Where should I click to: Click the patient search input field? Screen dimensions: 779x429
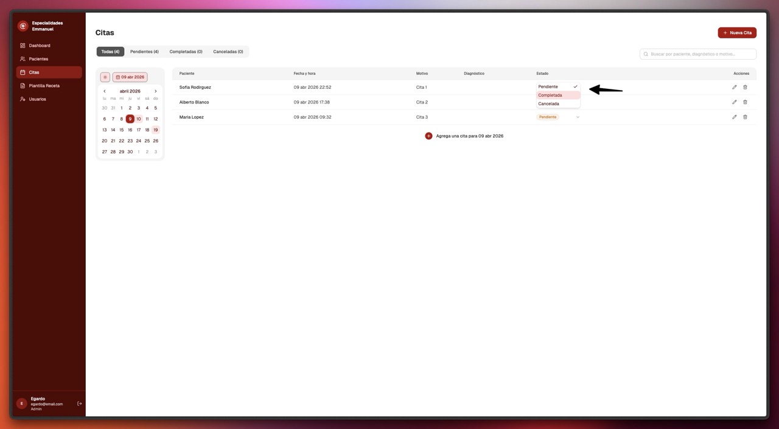700,54
